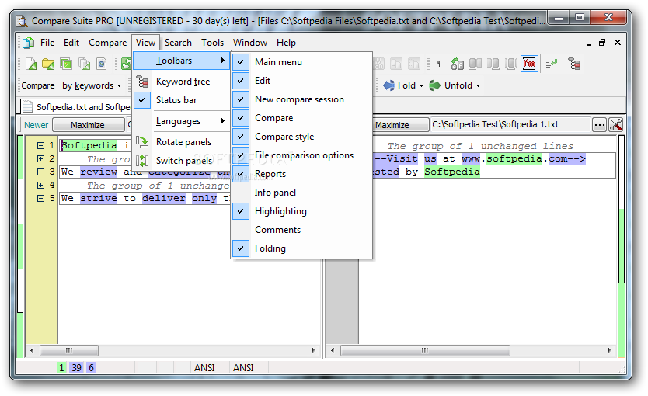Enable the Comments toolbar option
This screenshot has width=648, height=396.
tap(301, 230)
